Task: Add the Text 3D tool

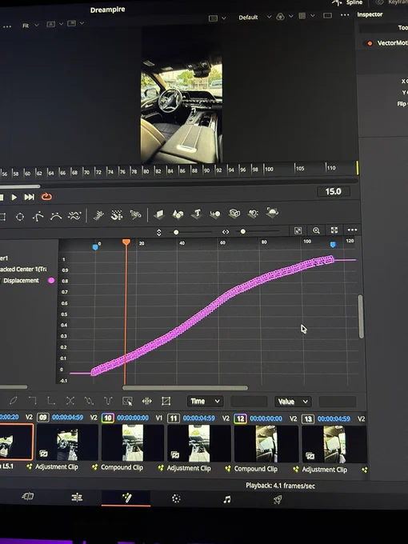Action: pos(197,214)
